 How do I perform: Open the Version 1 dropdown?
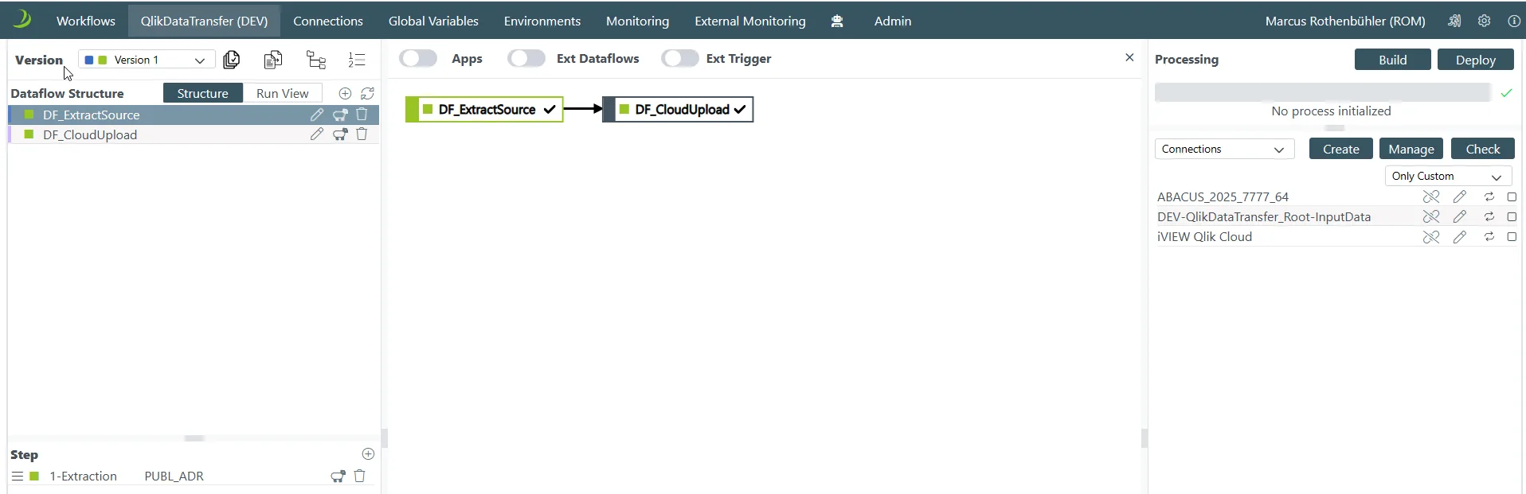click(x=147, y=60)
